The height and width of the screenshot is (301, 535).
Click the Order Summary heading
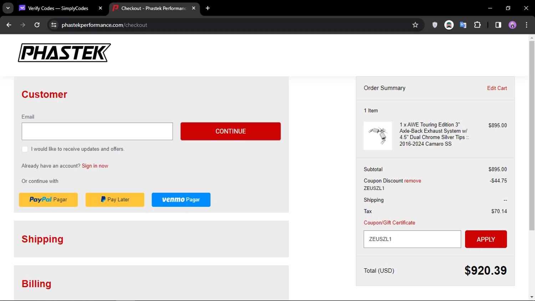(384, 88)
